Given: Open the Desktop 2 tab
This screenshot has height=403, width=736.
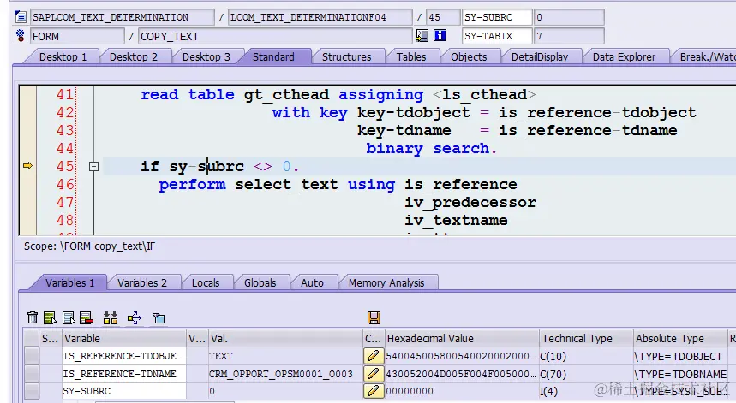Looking at the screenshot, I should pyautogui.click(x=134, y=57).
